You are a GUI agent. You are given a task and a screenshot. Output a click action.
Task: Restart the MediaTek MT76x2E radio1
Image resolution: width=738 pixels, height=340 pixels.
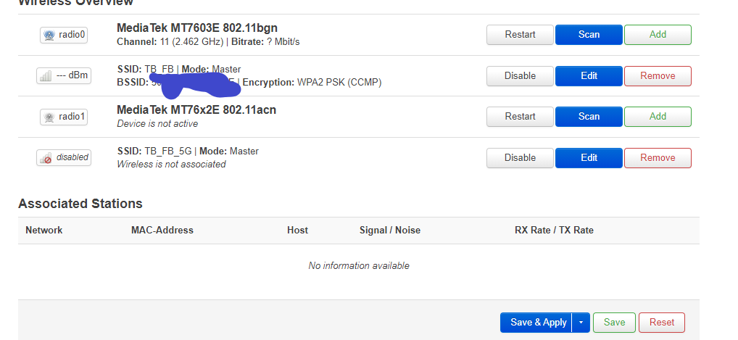(x=520, y=117)
